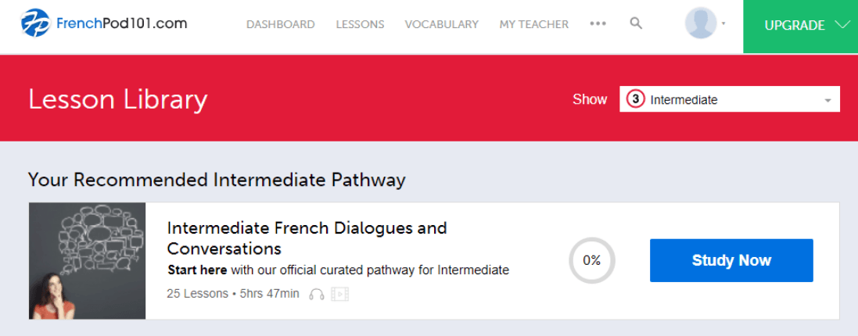Open the Intermediate level dropdown

(730, 99)
